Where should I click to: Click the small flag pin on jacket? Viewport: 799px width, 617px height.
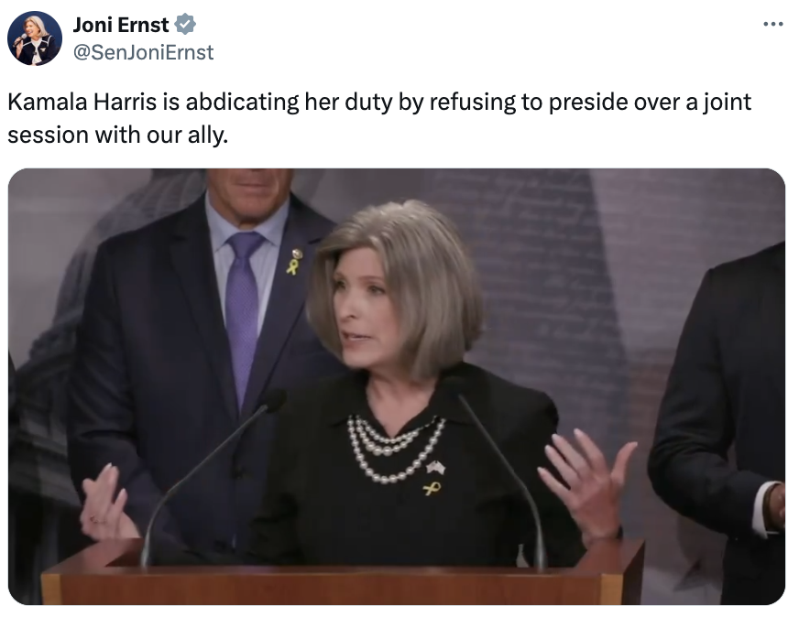click(436, 467)
